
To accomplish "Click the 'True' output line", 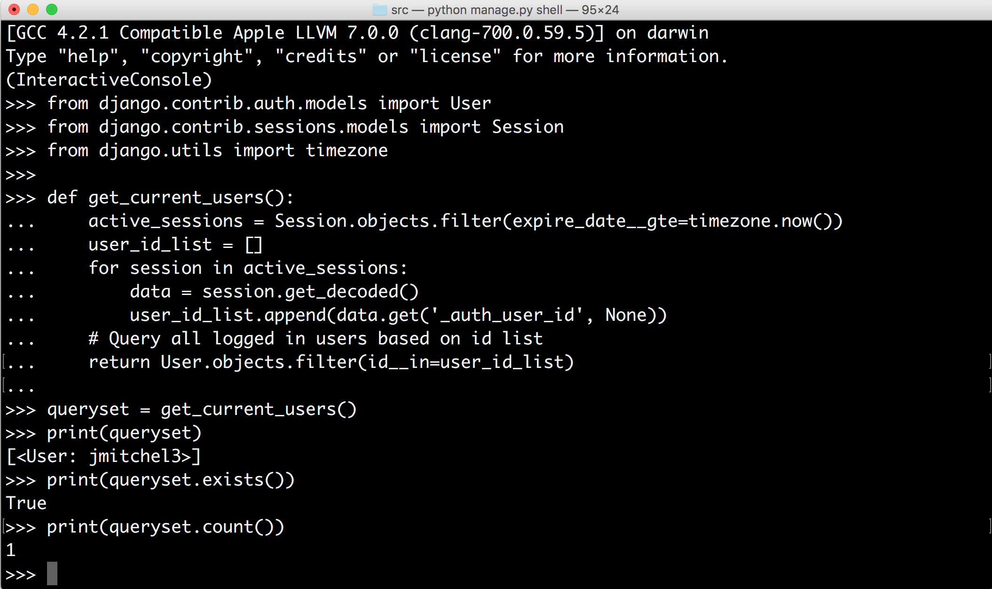I will (x=26, y=503).
